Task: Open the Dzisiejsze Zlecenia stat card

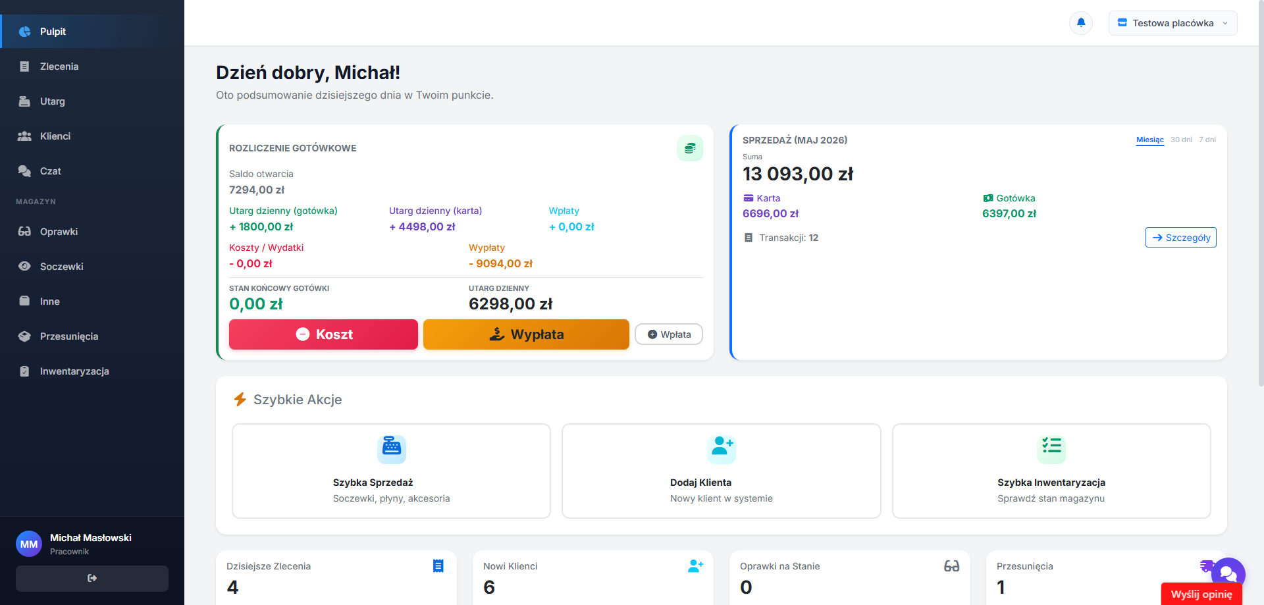Action: [x=336, y=577]
